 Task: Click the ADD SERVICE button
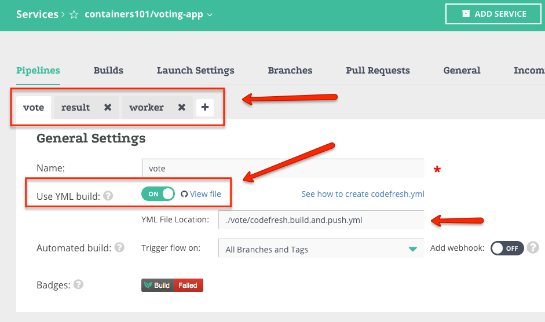click(493, 14)
